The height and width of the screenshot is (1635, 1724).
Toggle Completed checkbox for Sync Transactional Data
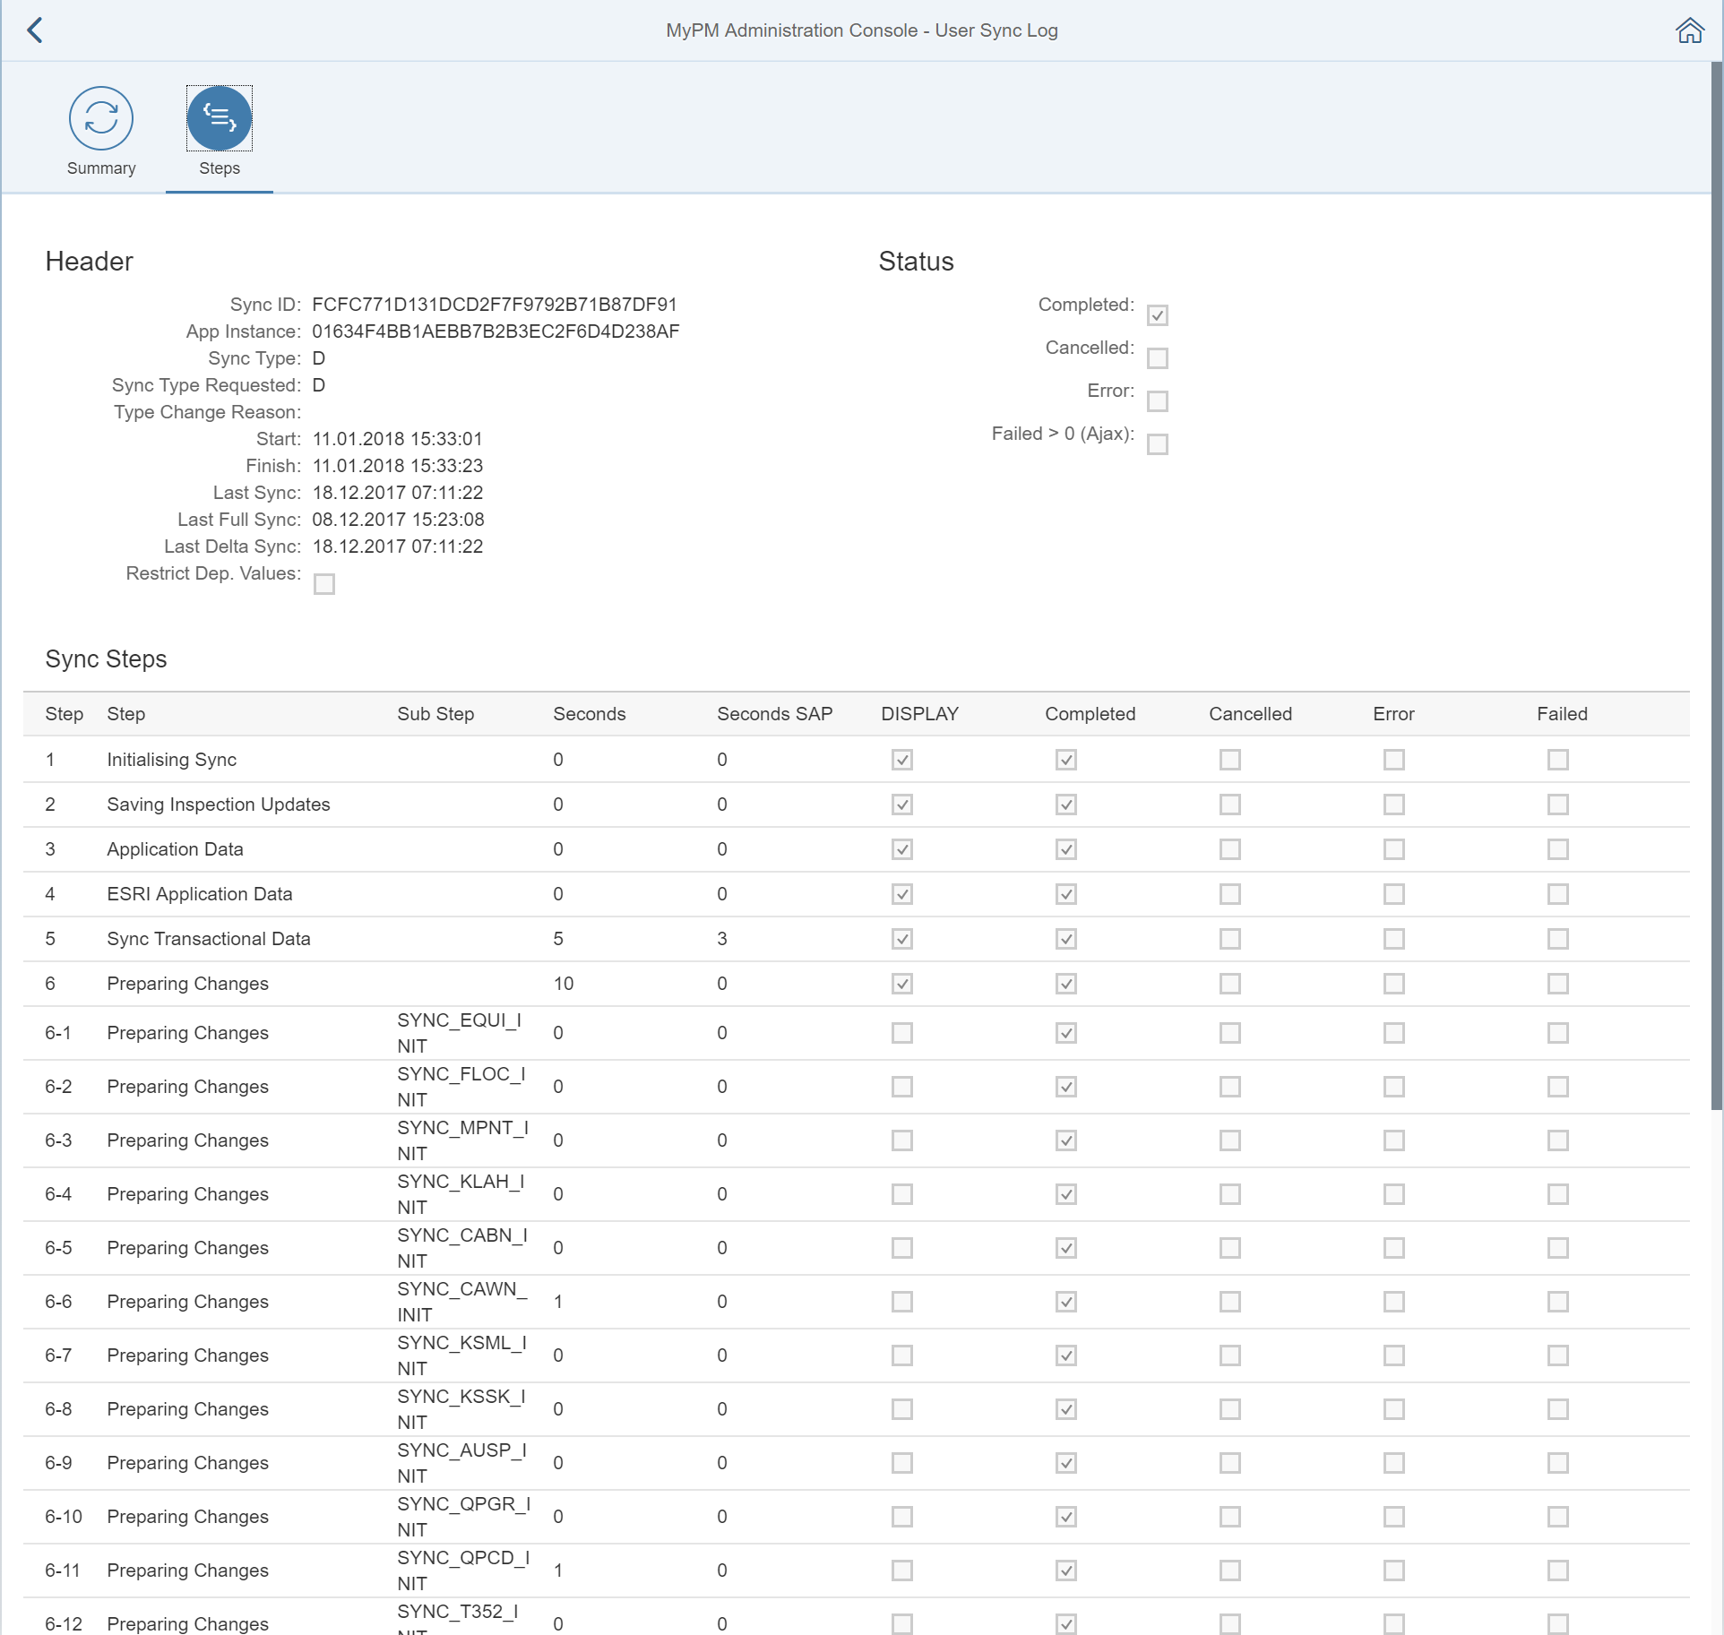pyautogui.click(x=1065, y=939)
